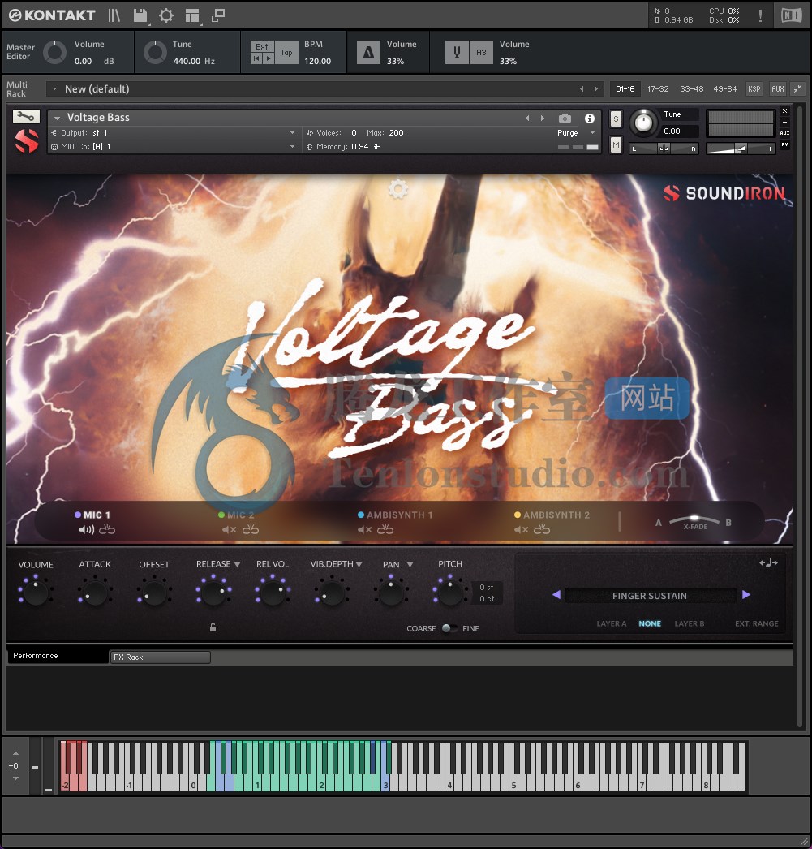Click AMBISYNTH 2 output routing icon
This screenshot has width=812, height=849.
(542, 529)
